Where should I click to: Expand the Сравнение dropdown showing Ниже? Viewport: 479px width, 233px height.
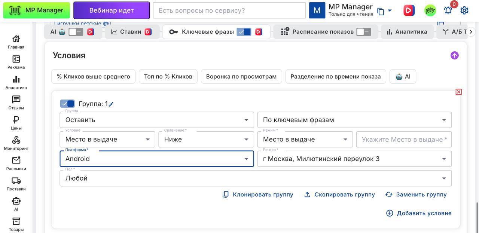point(206,140)
